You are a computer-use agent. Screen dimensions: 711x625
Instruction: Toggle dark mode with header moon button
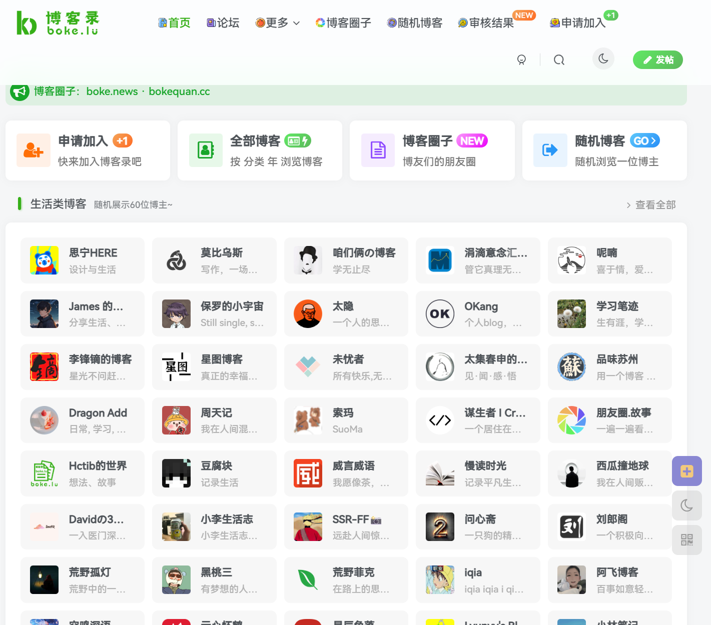tap(603, 59)
